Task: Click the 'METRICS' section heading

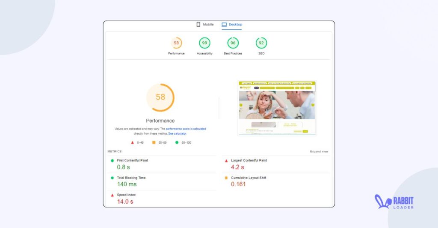Action: [115, 151]
